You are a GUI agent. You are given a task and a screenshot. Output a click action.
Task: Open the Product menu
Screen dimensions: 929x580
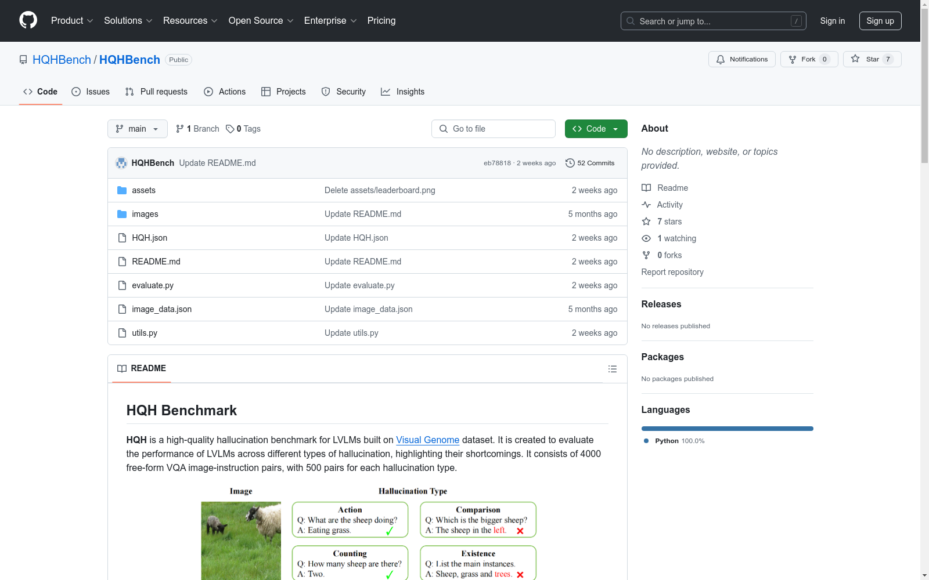(x=72, y=20)
